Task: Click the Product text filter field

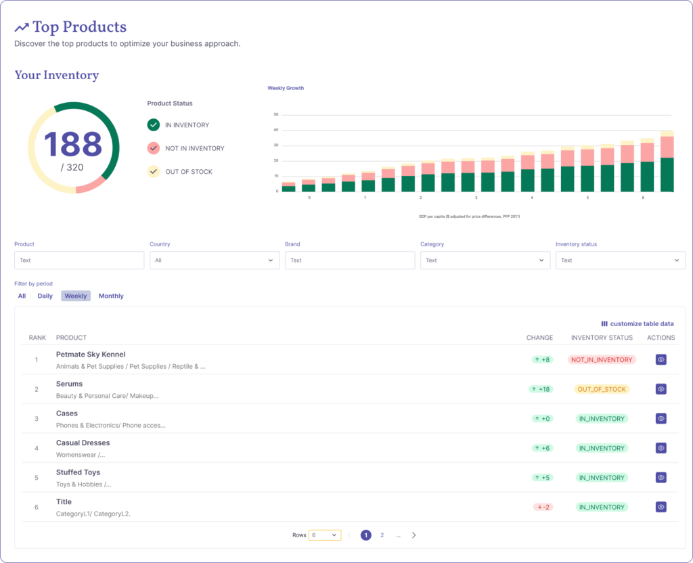Action: 79,261
